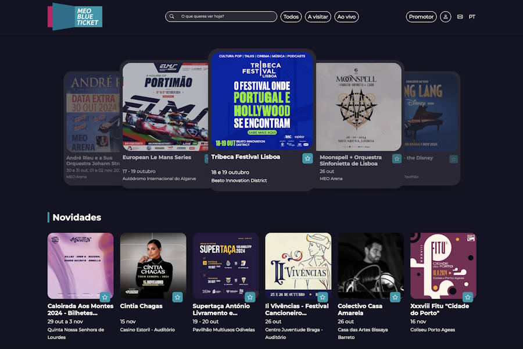Favorite Xxxviii Fitu star icon
523x349 pixels.
468,297
